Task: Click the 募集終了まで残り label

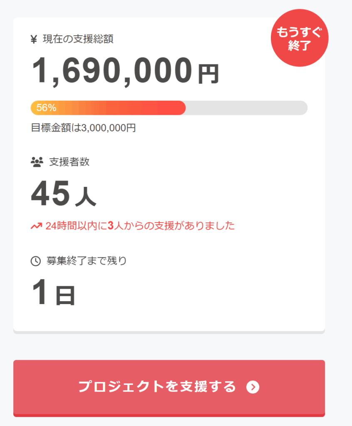Action: (87, 261)
